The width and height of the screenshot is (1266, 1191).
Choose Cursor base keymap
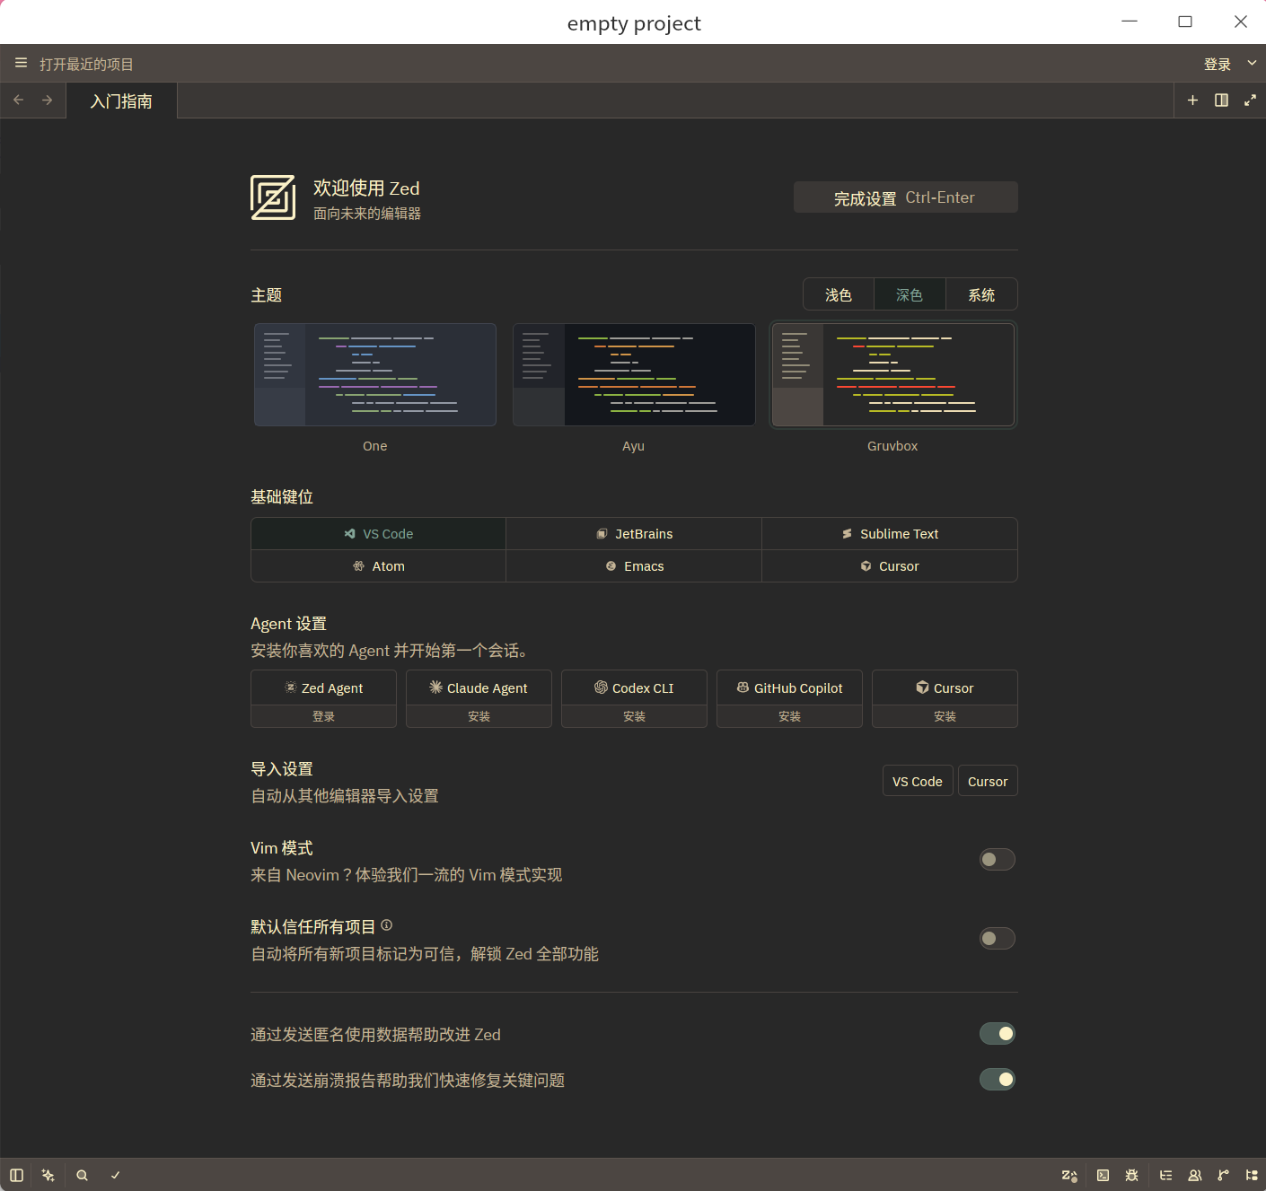(x=890, y=566)
